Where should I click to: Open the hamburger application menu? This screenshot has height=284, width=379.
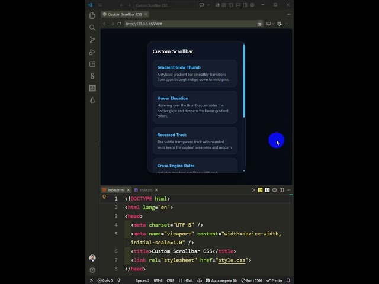(x=100, y=5)
